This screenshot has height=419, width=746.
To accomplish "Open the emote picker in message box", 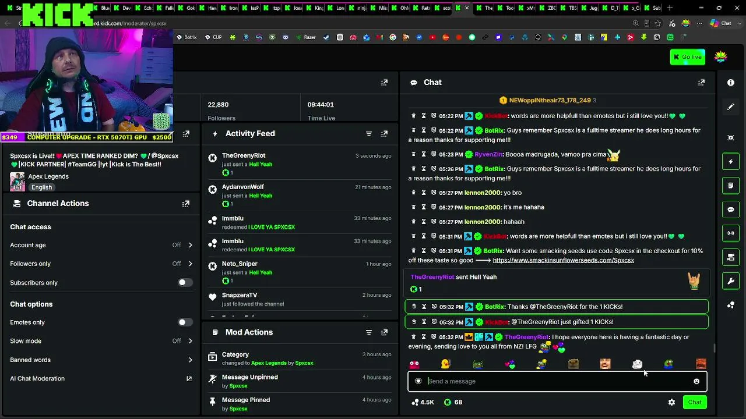I will [696, 381].
